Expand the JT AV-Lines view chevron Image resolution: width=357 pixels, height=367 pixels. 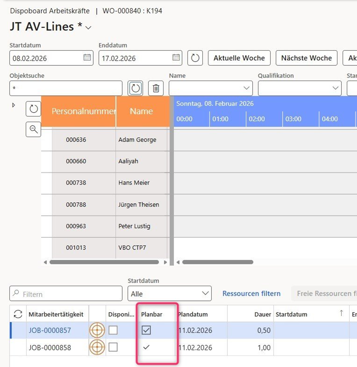point(88,27)
